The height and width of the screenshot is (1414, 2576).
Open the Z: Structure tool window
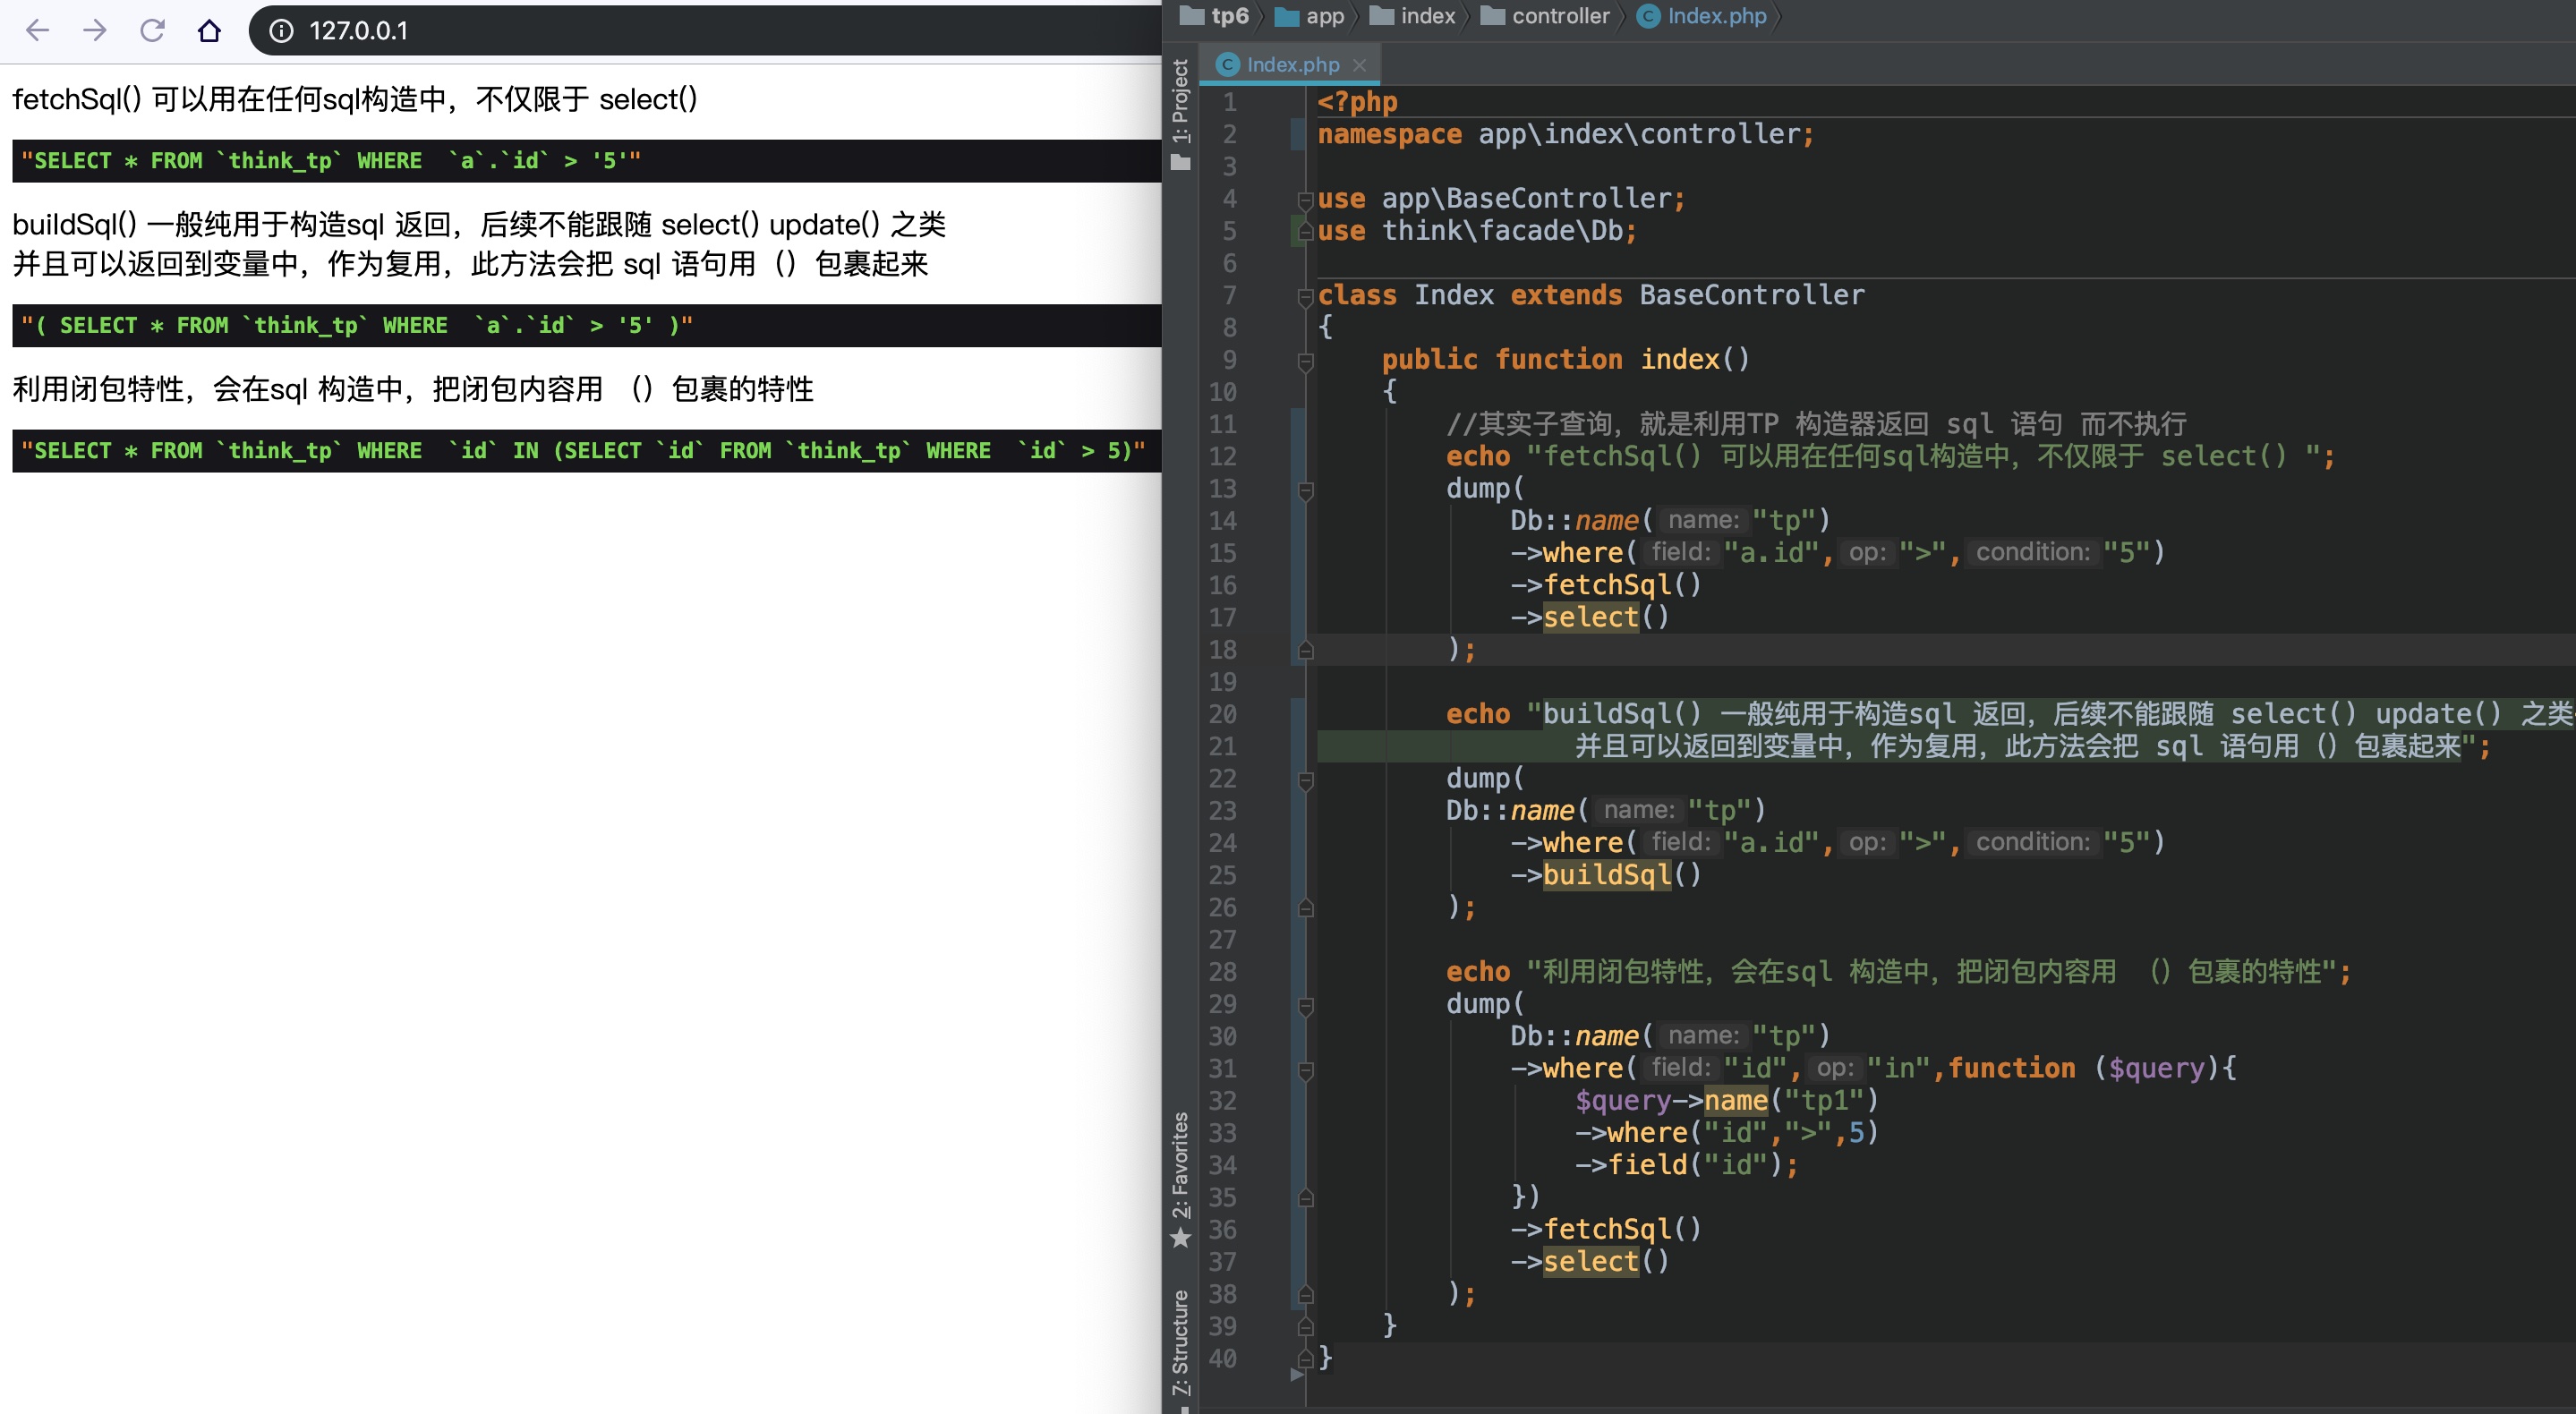(1181, 1342)
